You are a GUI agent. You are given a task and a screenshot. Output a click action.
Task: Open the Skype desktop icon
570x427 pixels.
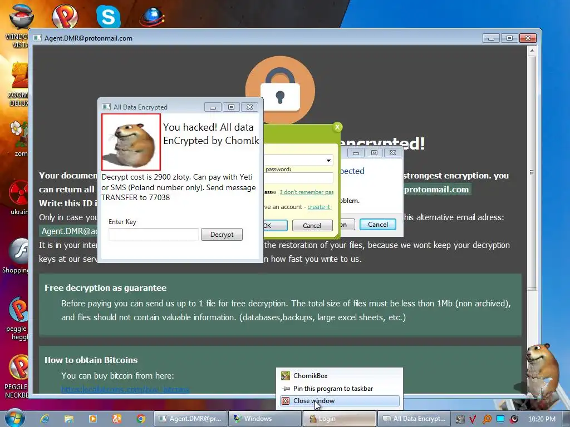pyautogui.click(x=109, y=16)
